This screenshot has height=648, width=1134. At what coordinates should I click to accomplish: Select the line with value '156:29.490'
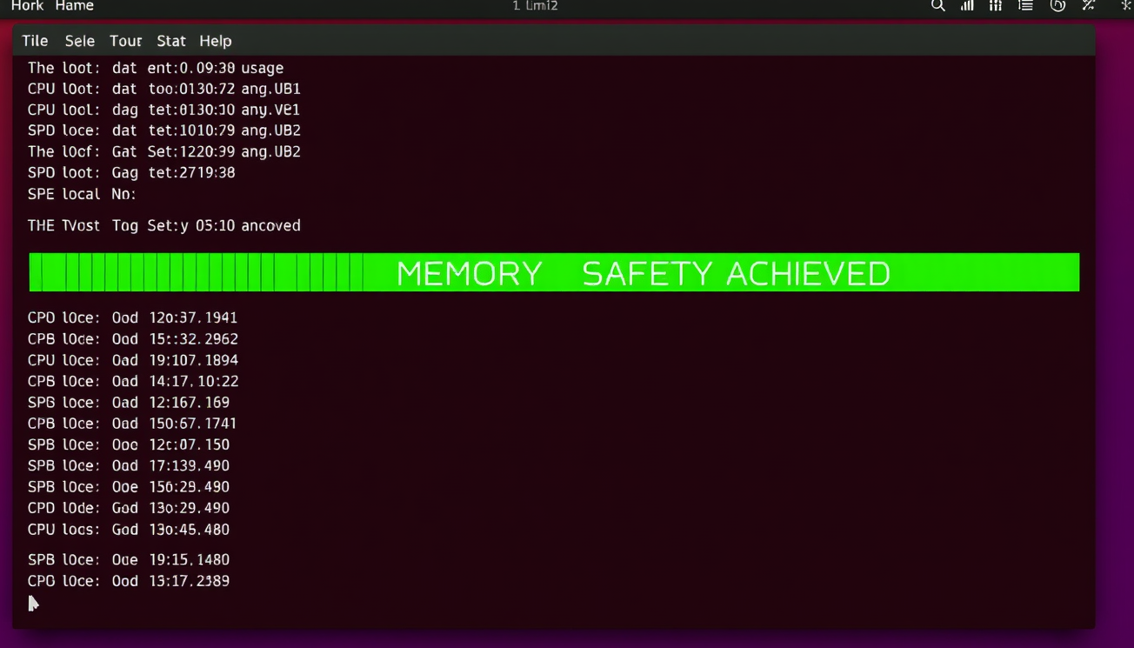[x=129, y=486]
